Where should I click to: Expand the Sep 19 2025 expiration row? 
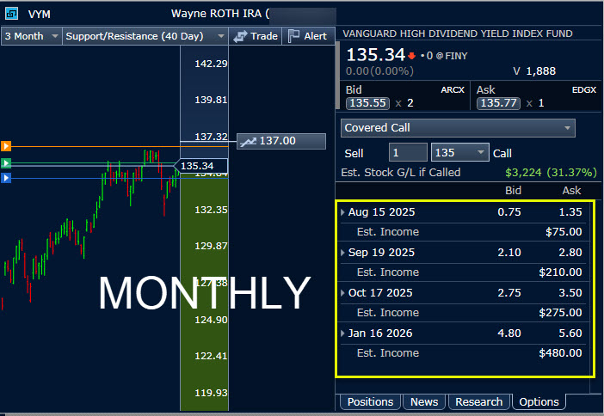click(343, 253)
